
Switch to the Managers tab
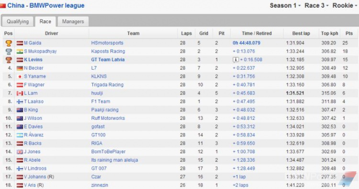pos(73,21)
